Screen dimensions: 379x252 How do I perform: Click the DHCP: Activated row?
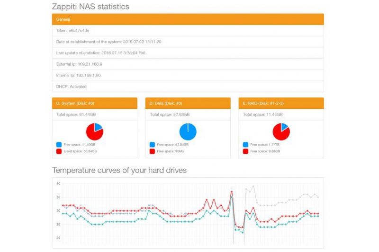point(188,87)
